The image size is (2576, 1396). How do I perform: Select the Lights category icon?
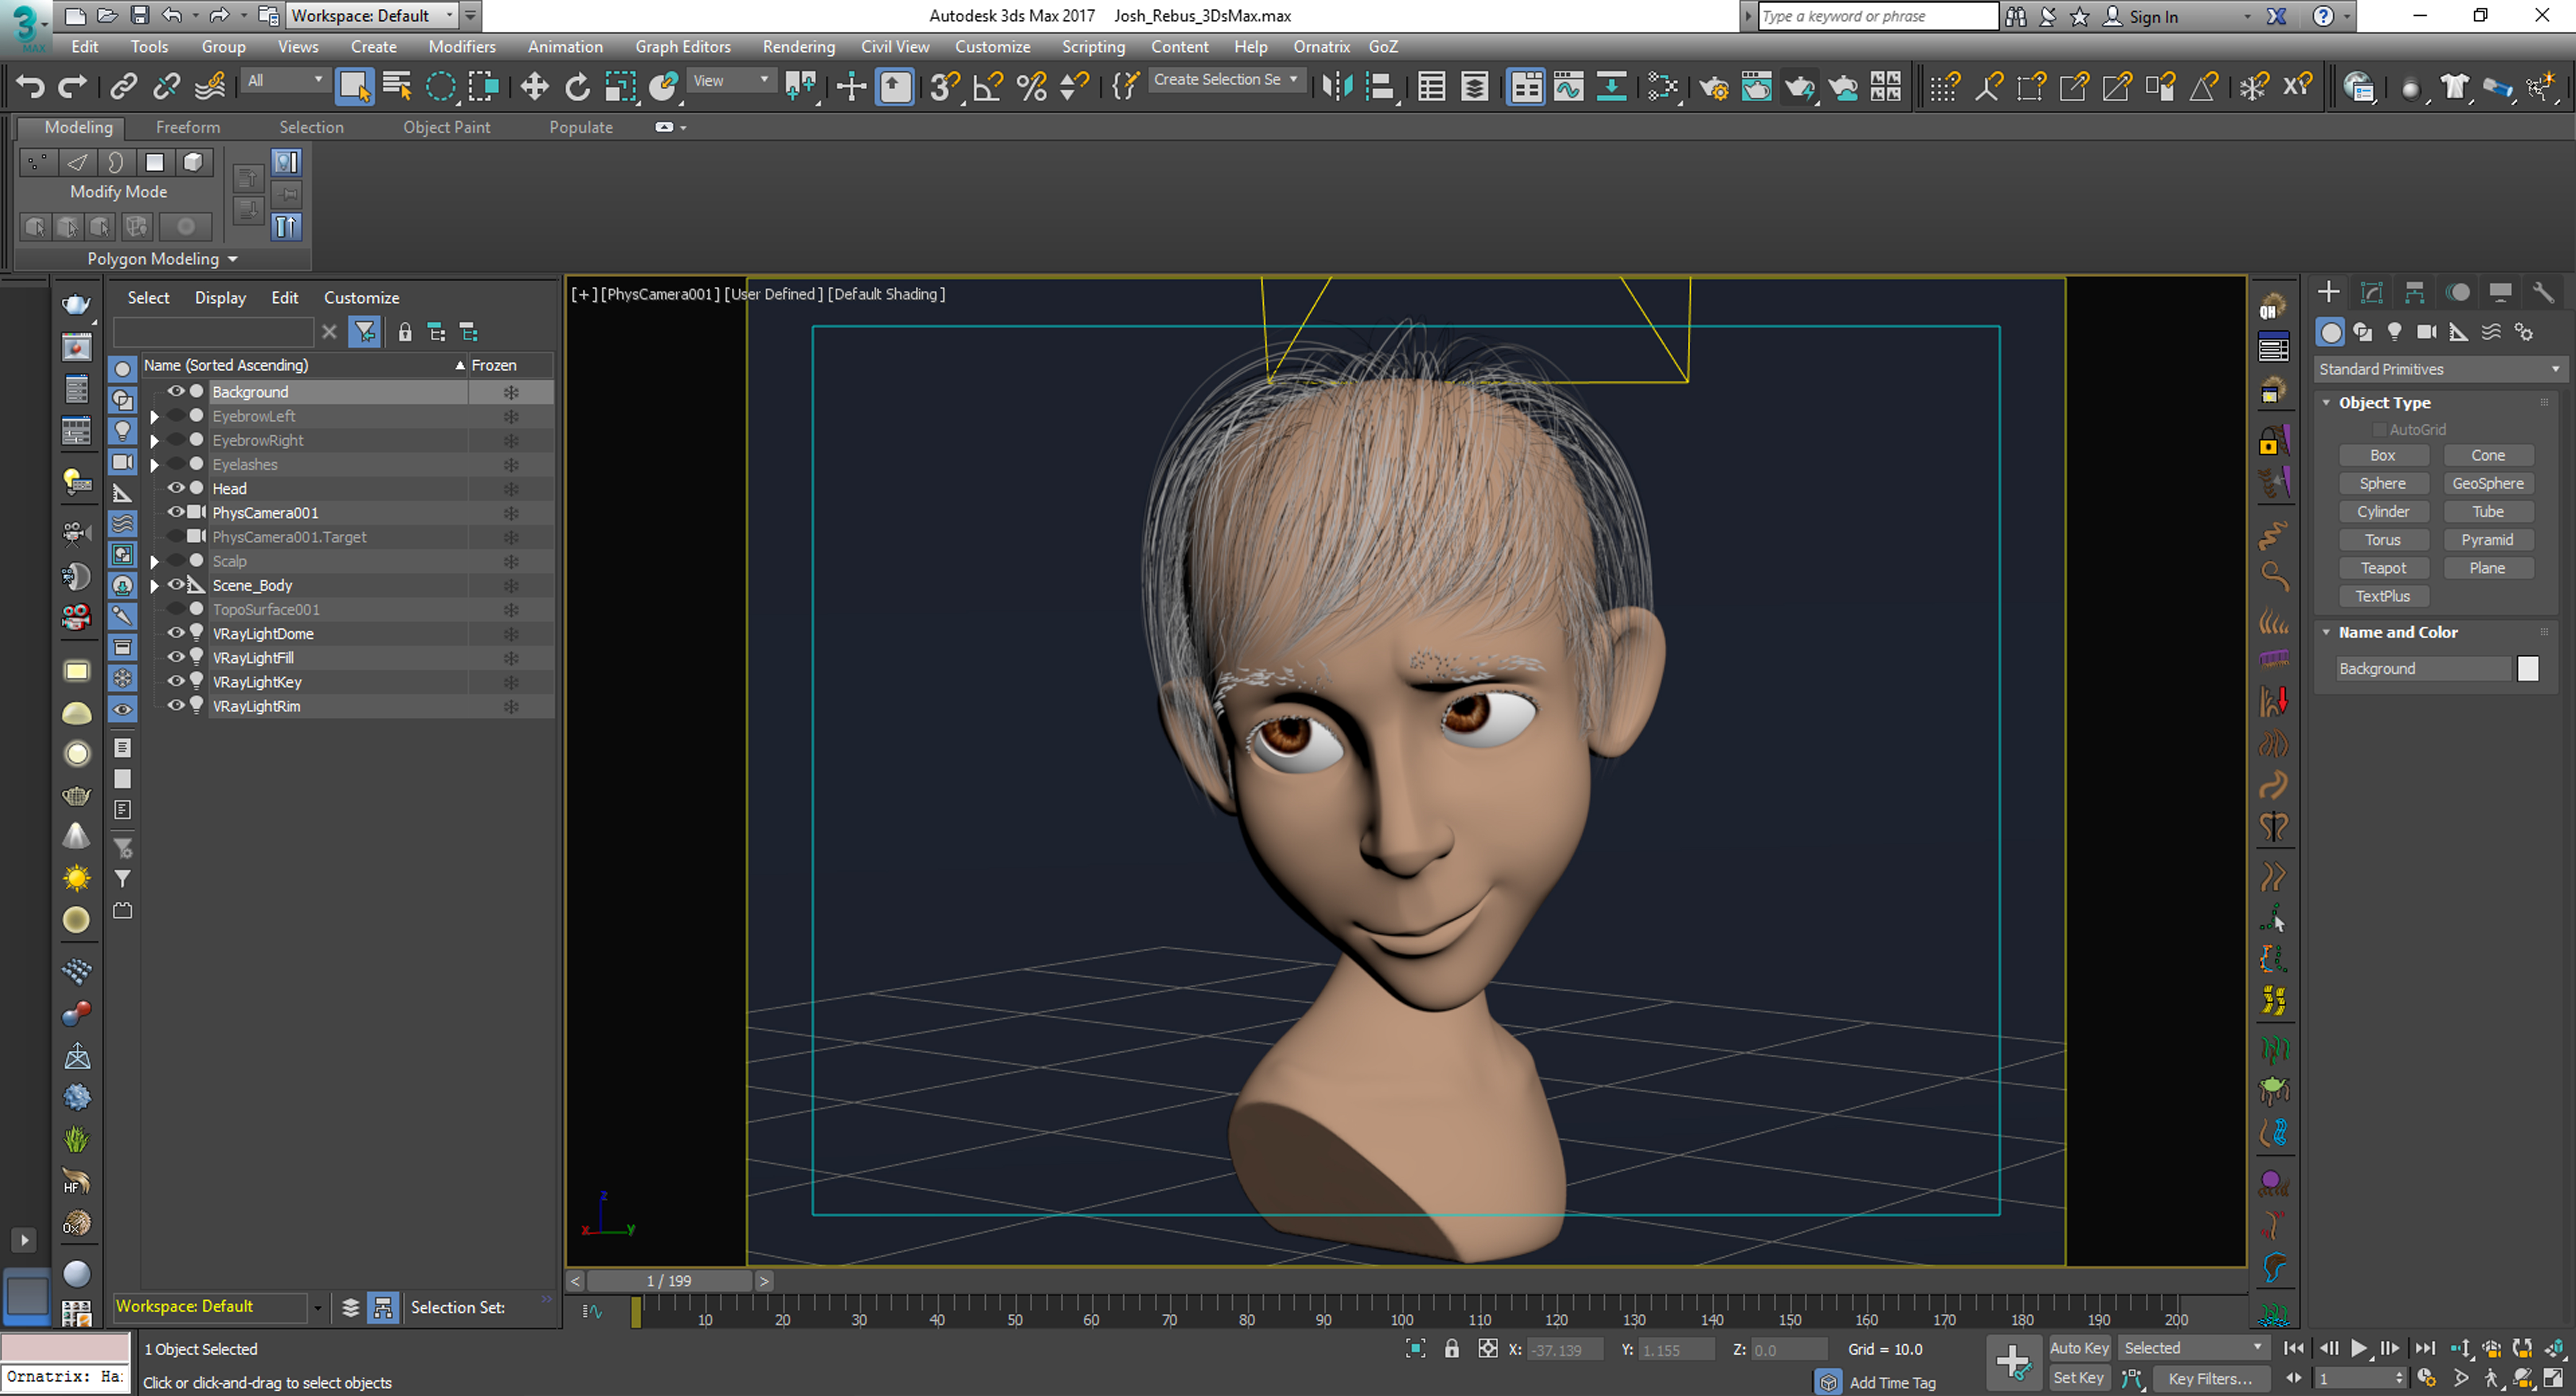[2395, 332]
